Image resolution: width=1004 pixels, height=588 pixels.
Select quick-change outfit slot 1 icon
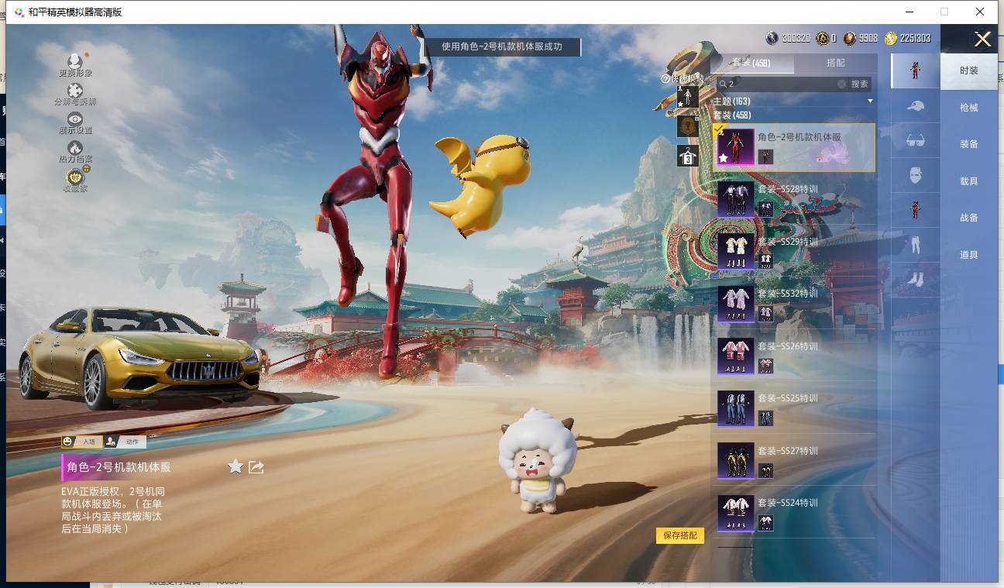687,97
